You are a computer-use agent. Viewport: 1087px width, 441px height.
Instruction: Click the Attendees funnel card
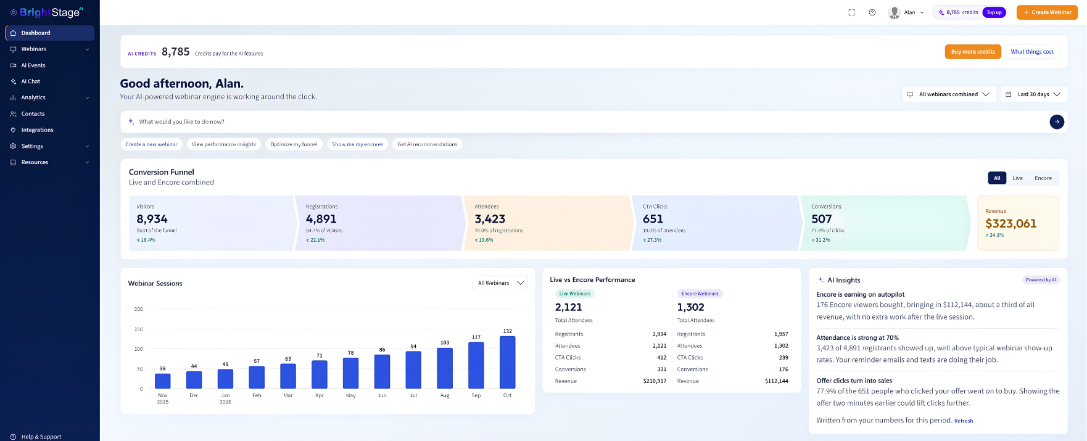click(x=549, y=223)
